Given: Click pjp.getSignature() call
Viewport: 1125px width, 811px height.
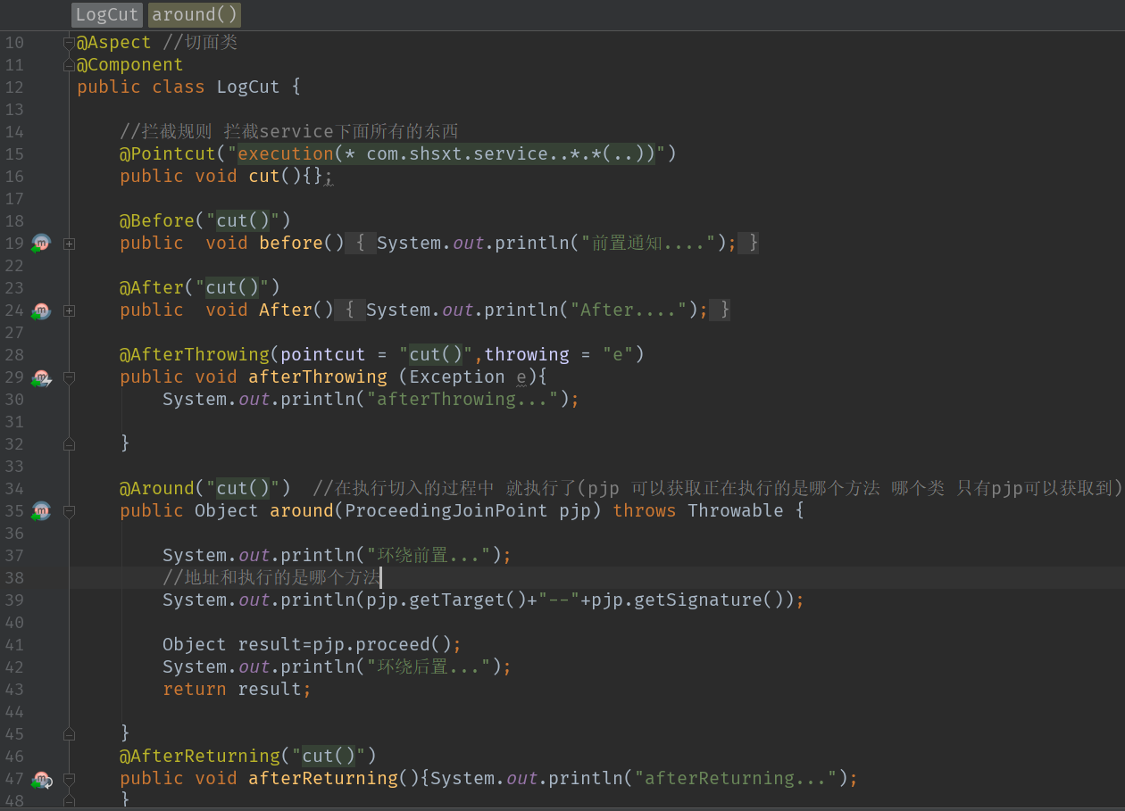Looking at the screenshot, I should [x=688, y=600].
